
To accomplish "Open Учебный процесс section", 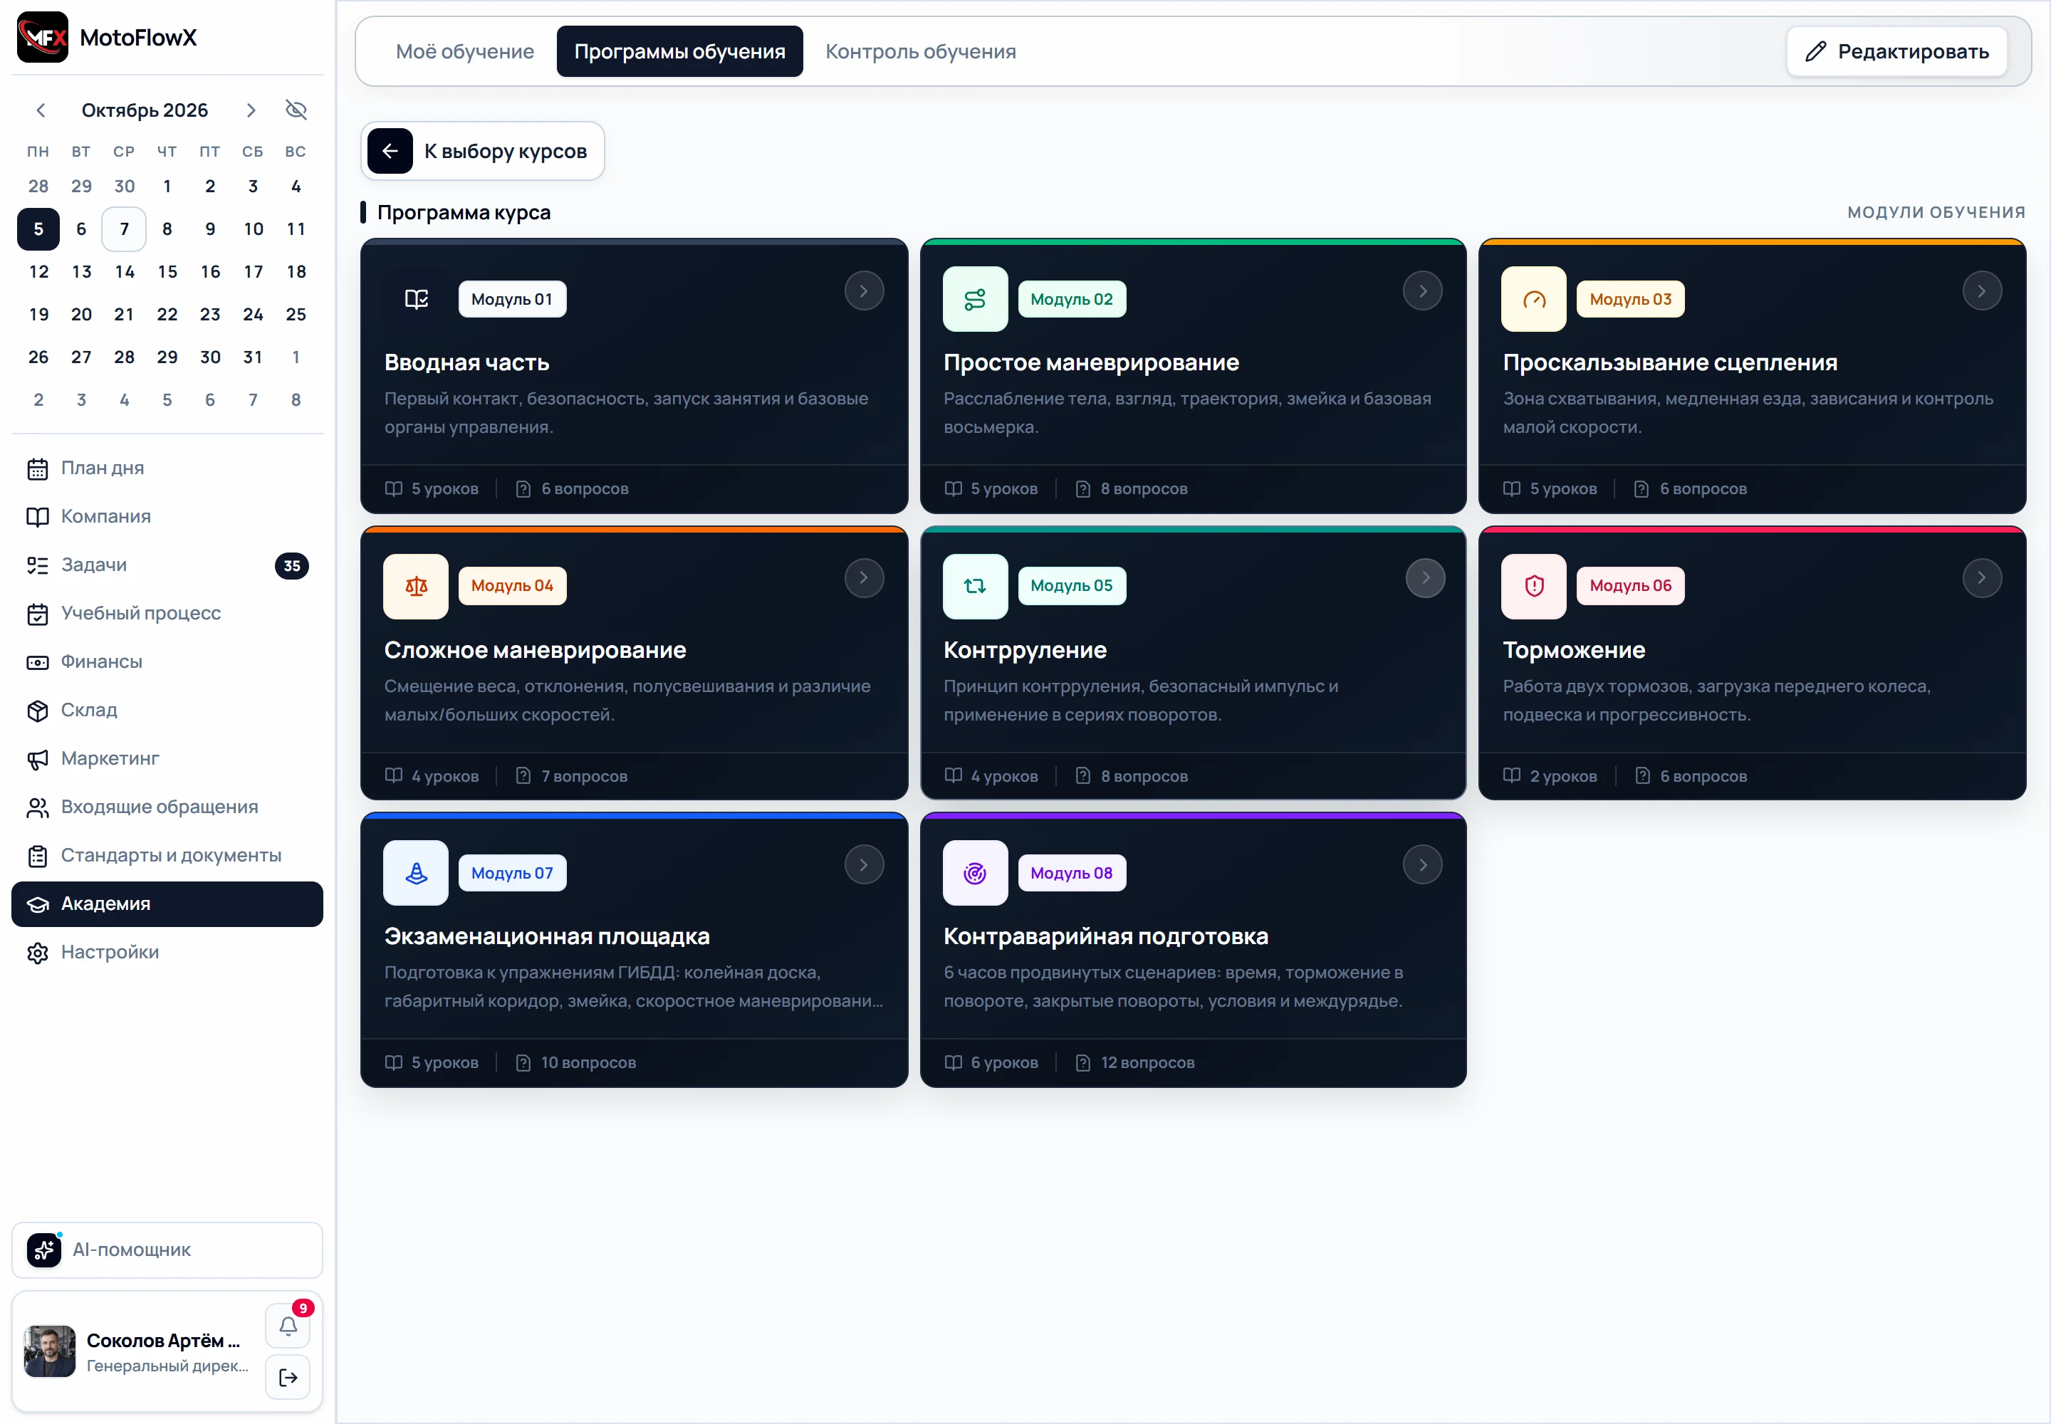I will [167, 614].
